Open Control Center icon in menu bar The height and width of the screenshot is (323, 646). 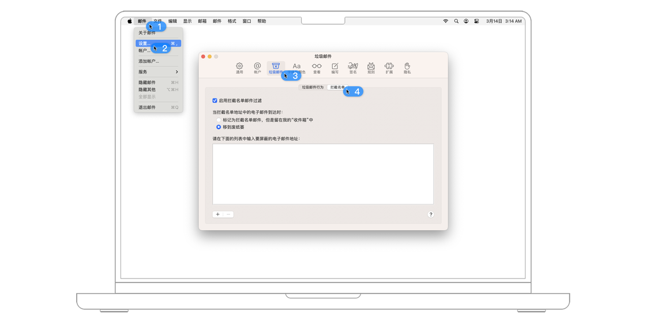pos(476,21)
